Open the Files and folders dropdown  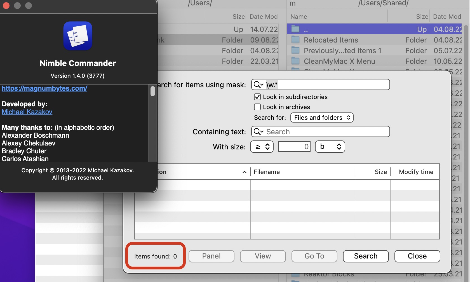point(322,117)
